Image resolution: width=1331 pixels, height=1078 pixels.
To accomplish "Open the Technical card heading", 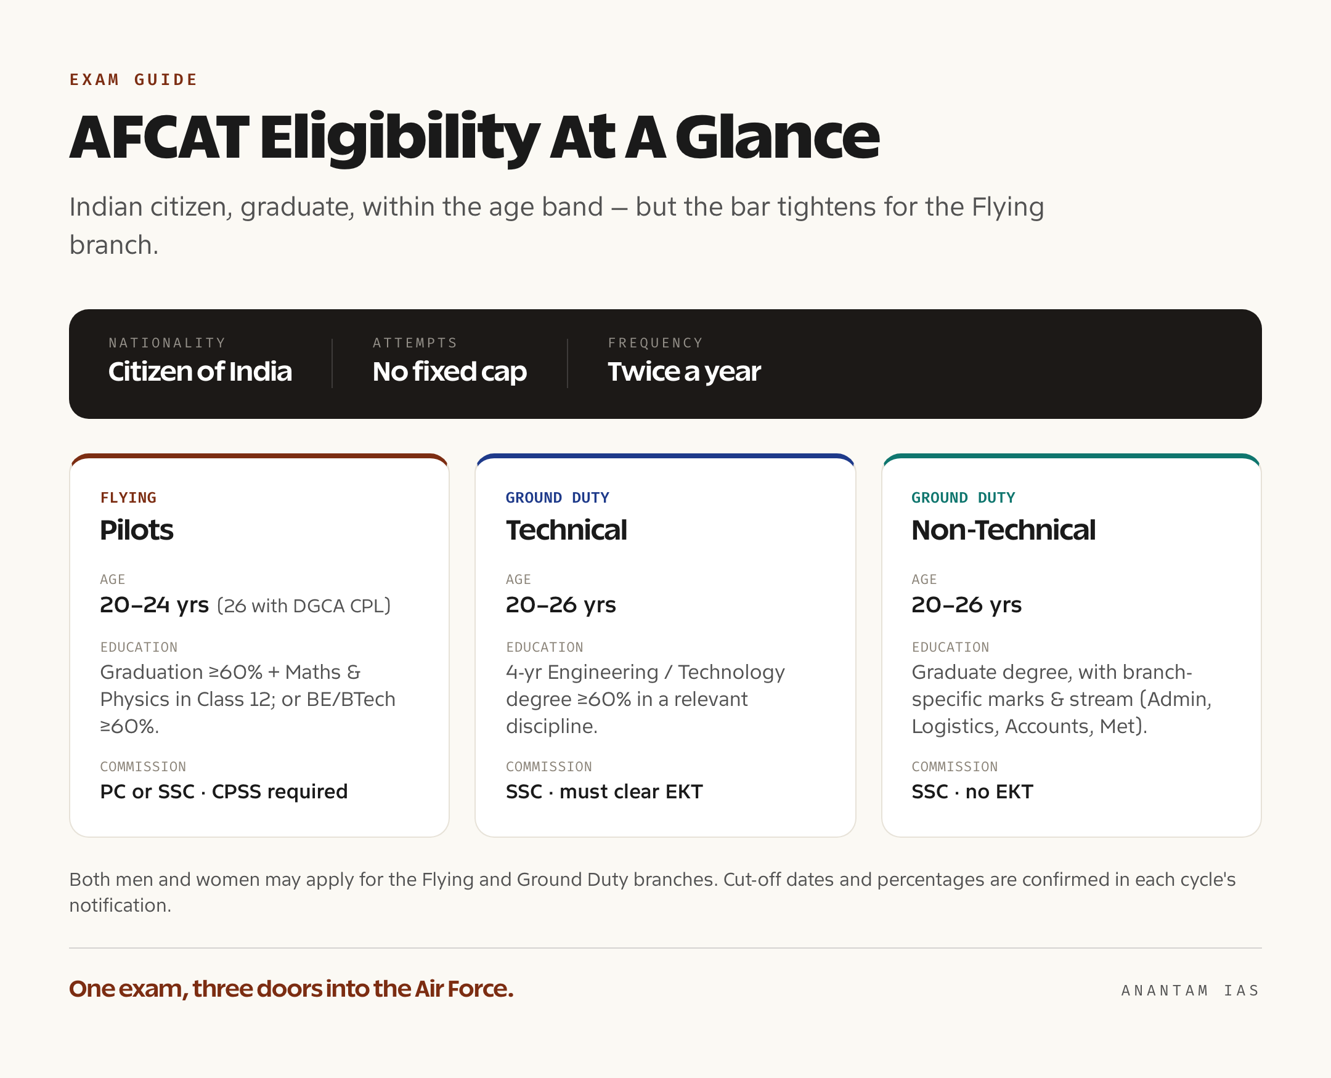I will (x=566, y=530).
